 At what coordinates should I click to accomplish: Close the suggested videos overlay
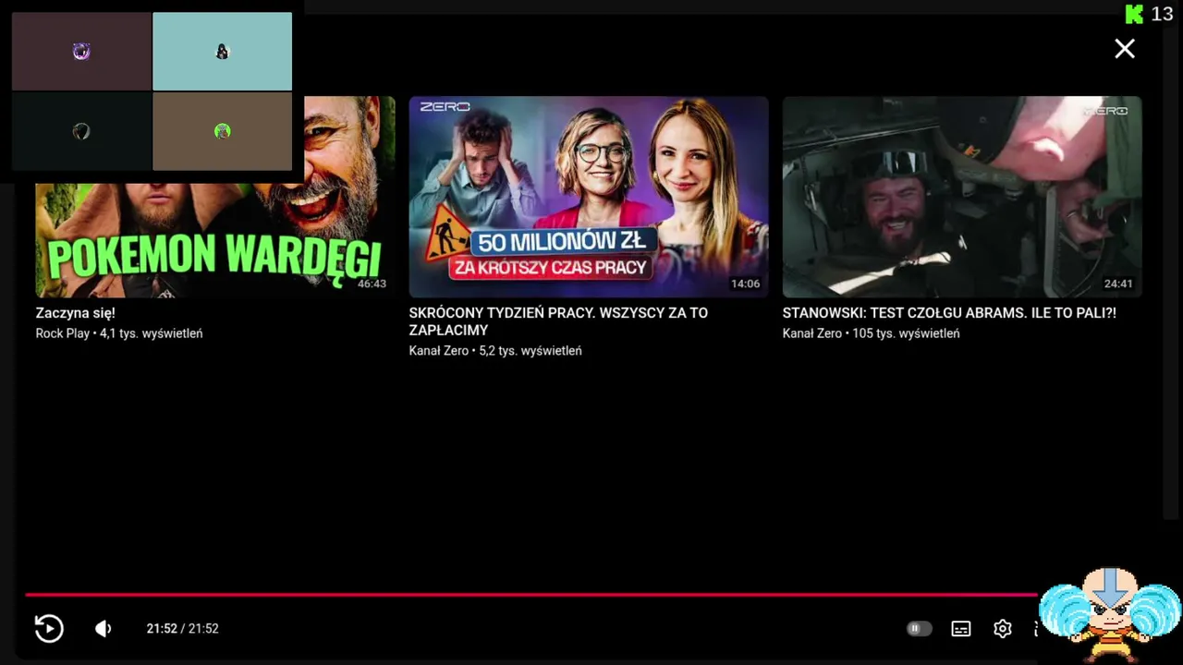(x=1125, y=49)
